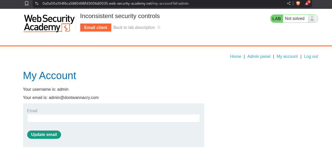332x160 pixels.
Task: Click the Web Security Academy logo
Action: 49,23
